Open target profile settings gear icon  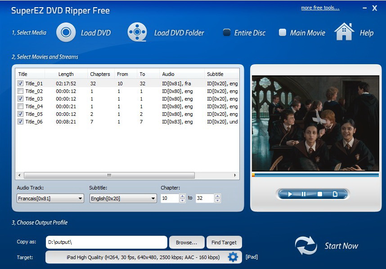[x=233, y=257]
